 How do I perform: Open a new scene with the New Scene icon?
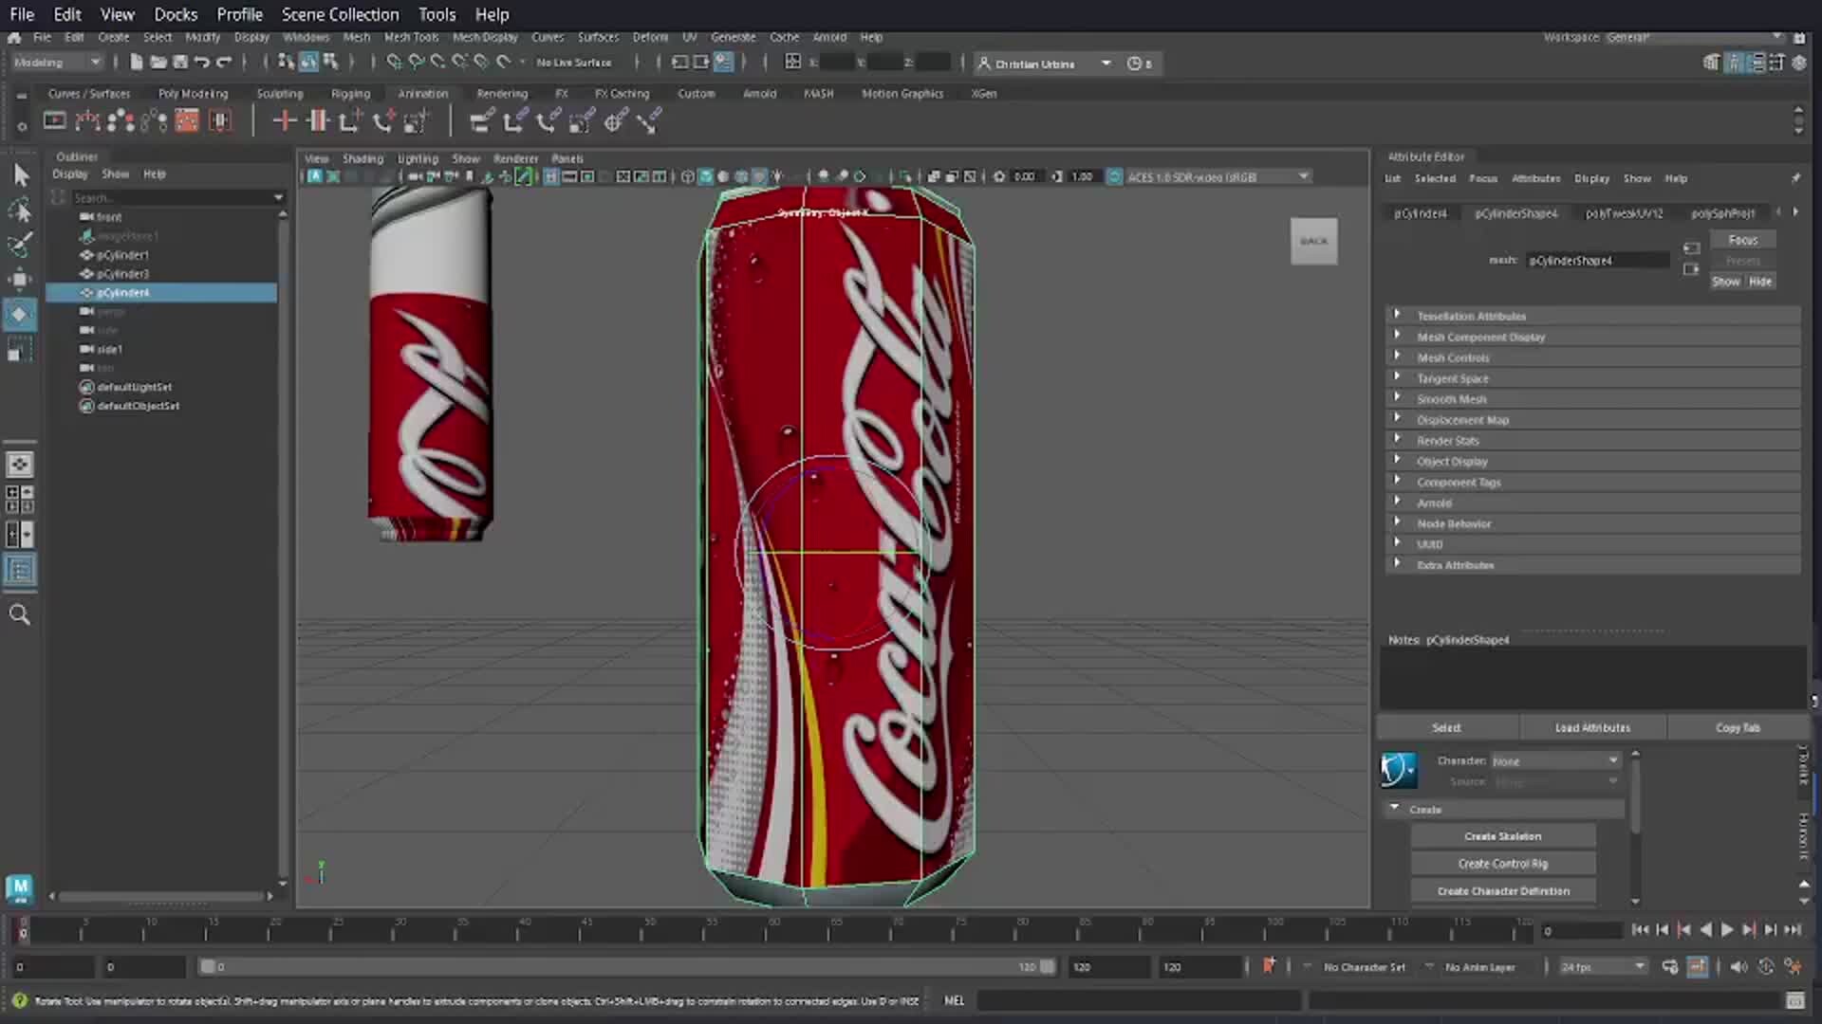tap(136, 62)
